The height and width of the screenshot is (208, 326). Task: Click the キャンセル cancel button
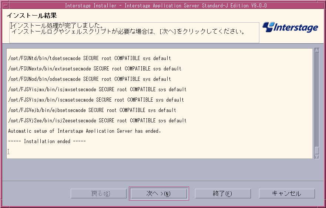pyautogui.click(x=287, y=194)
